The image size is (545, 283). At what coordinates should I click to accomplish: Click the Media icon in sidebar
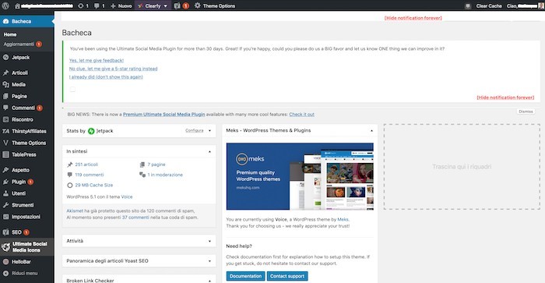pos(6,84)
